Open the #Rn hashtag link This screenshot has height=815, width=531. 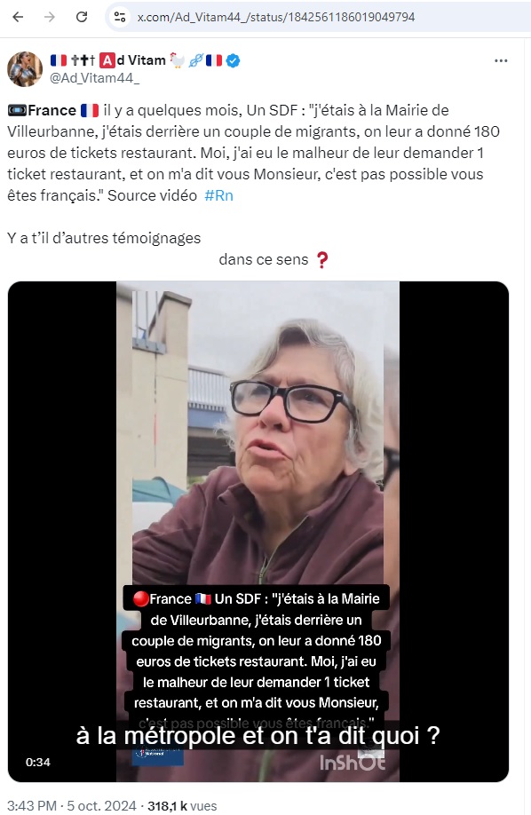pyautogui.click(x=219, y=195)
